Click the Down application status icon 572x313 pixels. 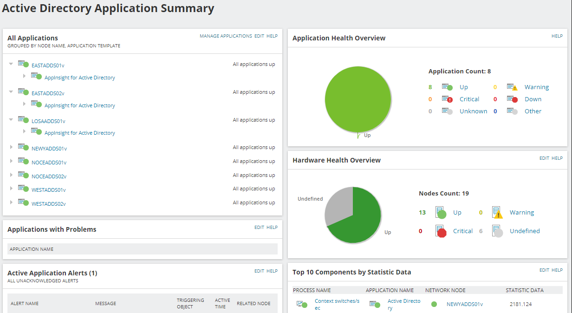(512, 99)
